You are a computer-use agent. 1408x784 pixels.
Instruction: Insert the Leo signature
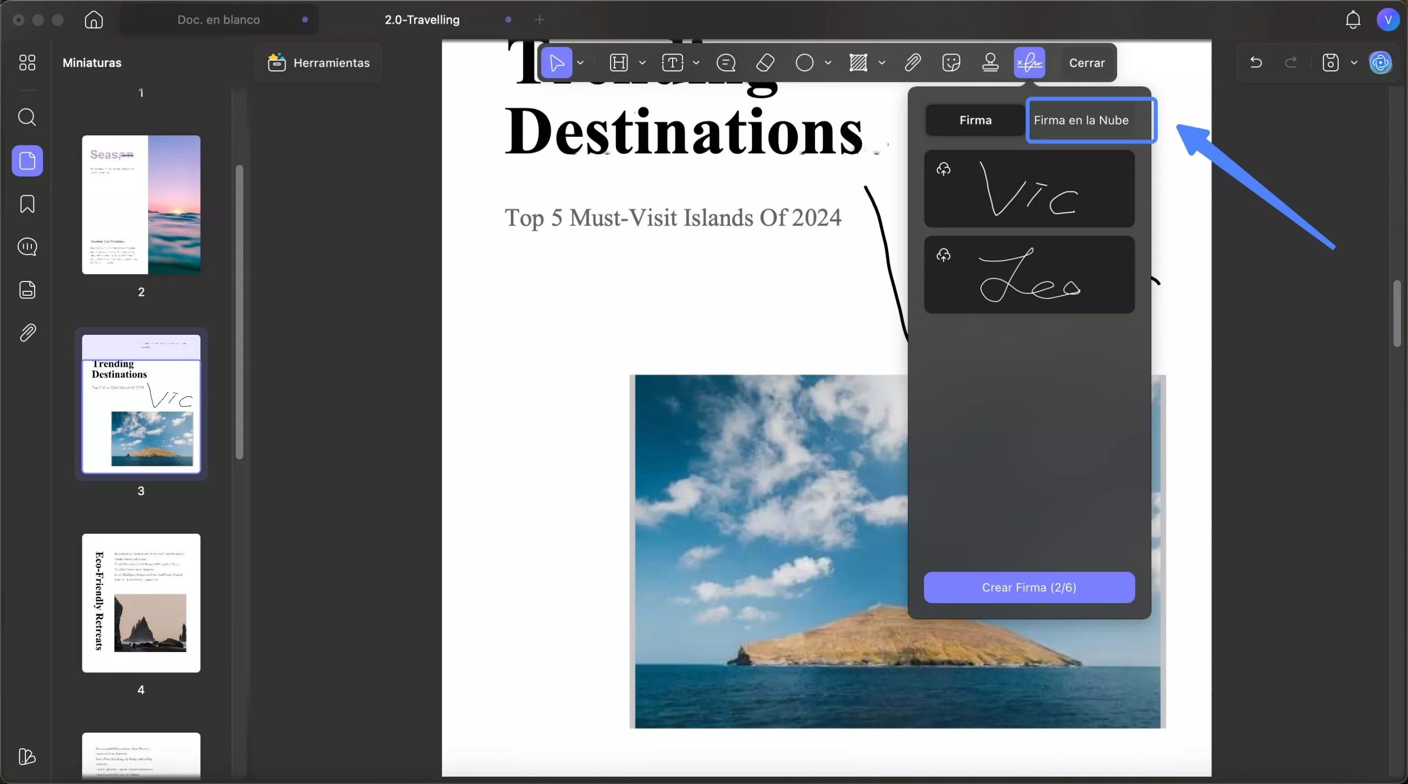click(1029, 275)
